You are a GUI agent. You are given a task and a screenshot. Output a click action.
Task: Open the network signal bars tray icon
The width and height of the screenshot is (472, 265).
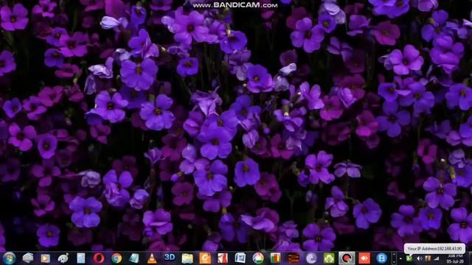(437, 258)
